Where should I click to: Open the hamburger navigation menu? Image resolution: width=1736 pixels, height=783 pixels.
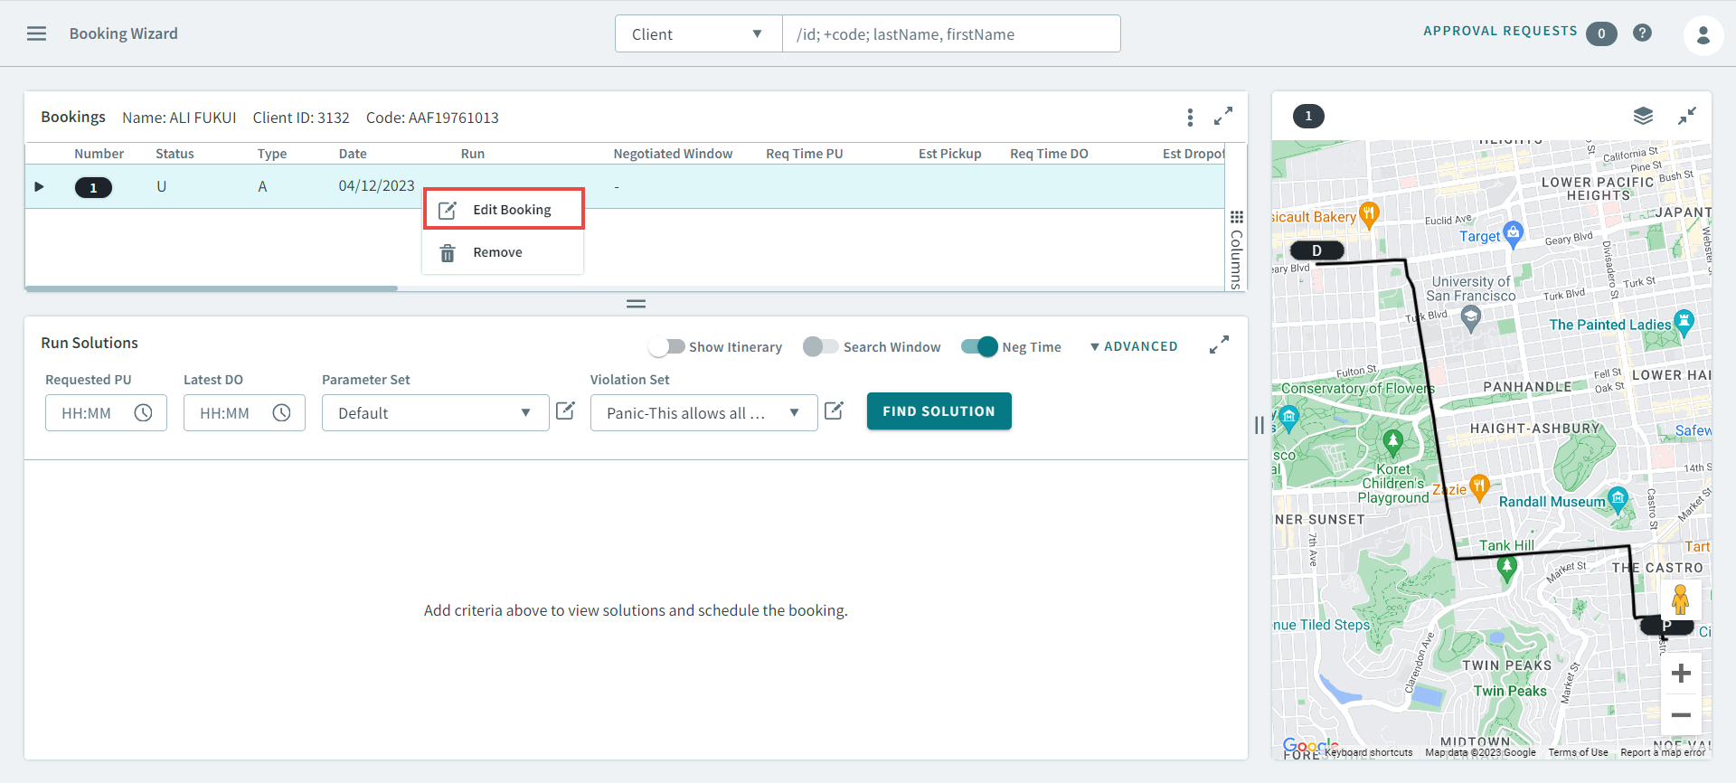click(36, 33)
